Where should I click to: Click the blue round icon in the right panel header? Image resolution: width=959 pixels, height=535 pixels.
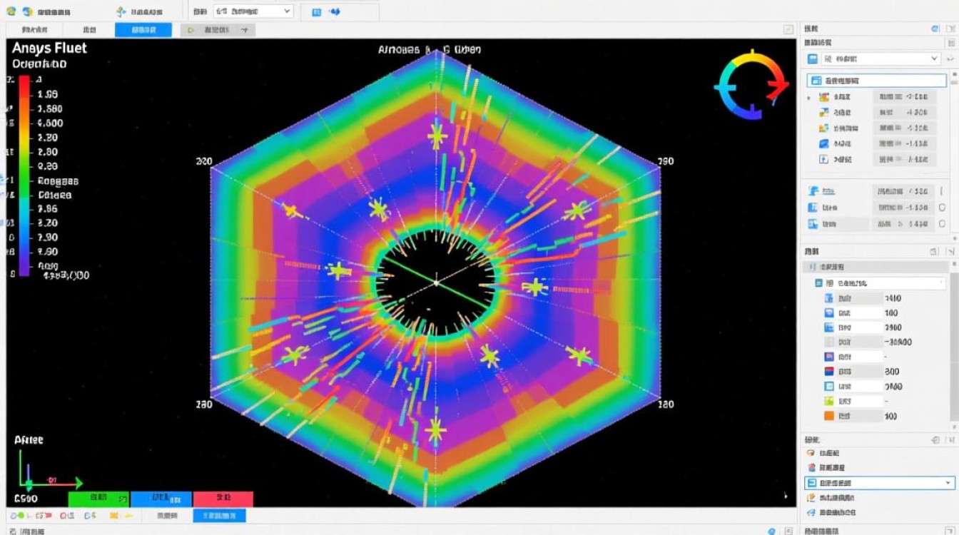click(935, 29)
